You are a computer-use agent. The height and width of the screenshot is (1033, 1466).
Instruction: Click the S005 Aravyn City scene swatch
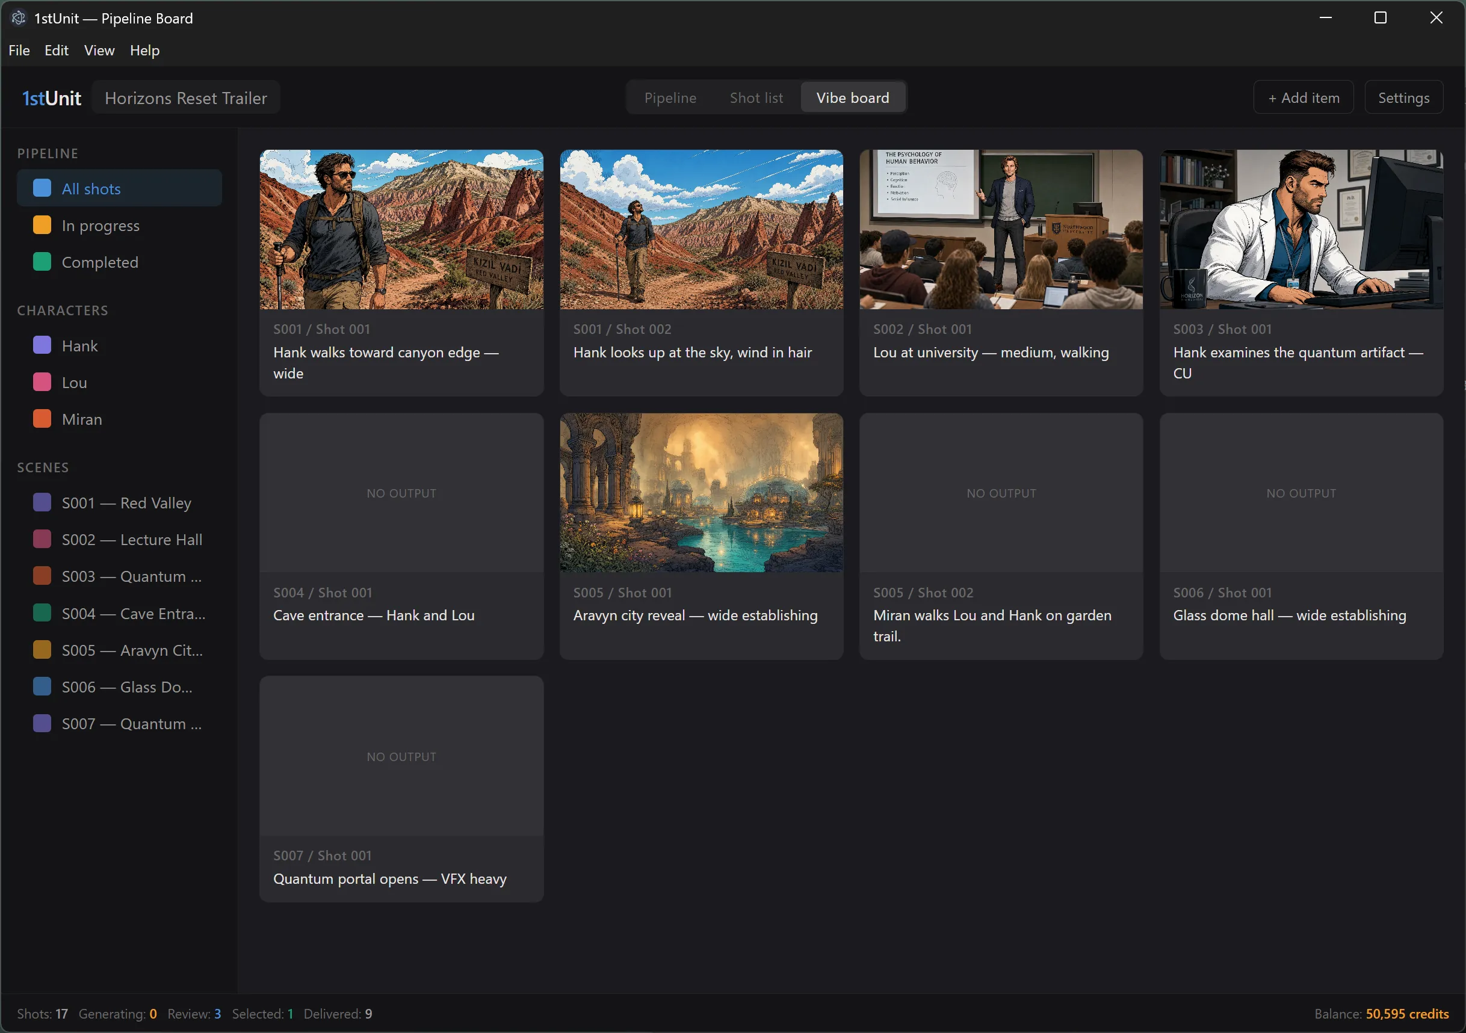(42, 650)
